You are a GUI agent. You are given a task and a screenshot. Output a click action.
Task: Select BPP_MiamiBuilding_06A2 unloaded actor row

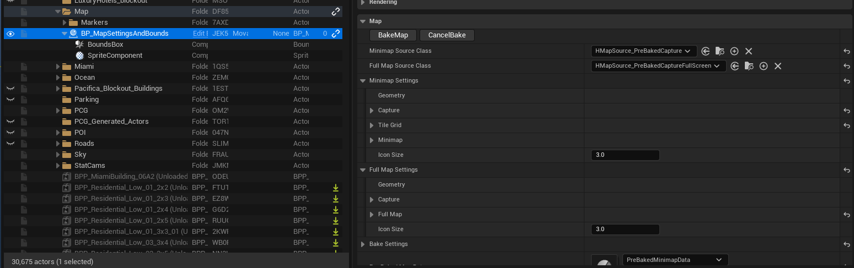coord(173,177)
